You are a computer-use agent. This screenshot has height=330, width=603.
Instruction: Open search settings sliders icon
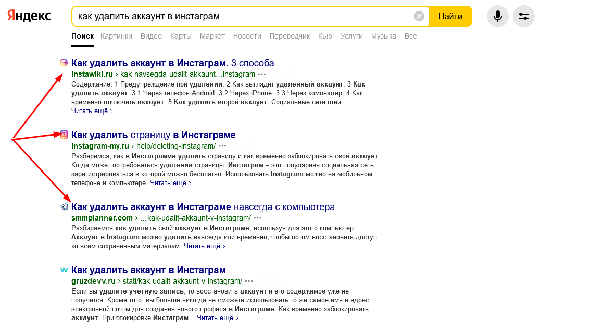coord(524,16)
